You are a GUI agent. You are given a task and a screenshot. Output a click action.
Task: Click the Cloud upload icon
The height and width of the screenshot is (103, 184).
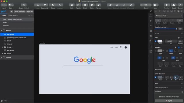(174, 5)
